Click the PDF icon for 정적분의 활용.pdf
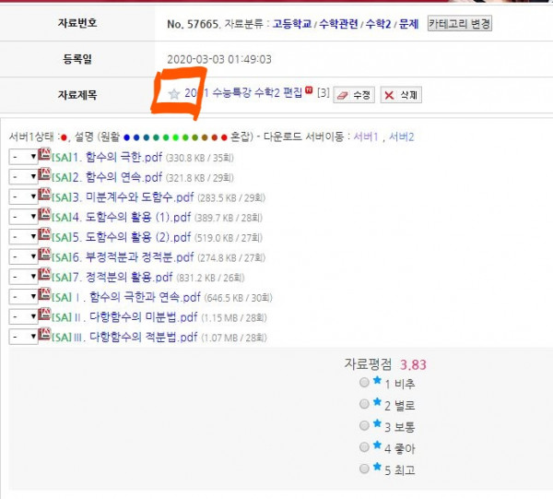Viewport: 553px width, 499px height. (x=45, y=276)
